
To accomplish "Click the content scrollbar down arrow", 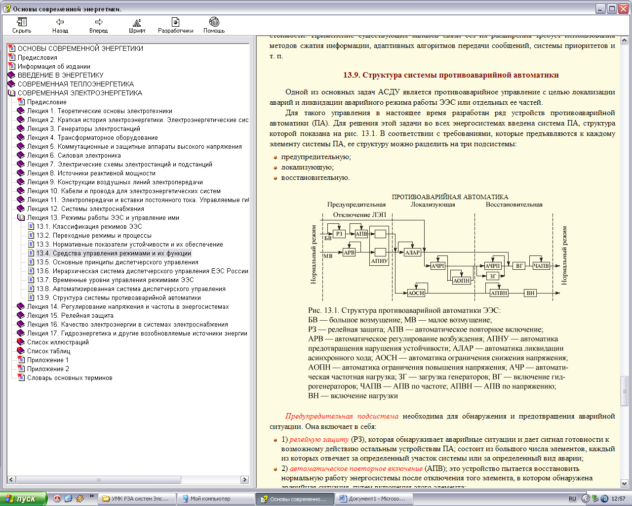I will point(624,483).
